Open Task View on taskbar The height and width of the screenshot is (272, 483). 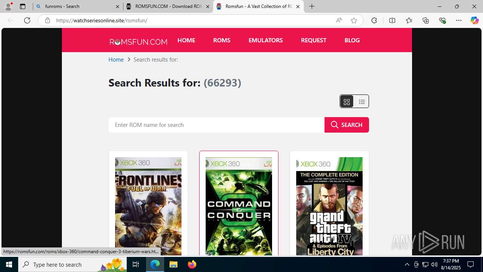136,264
